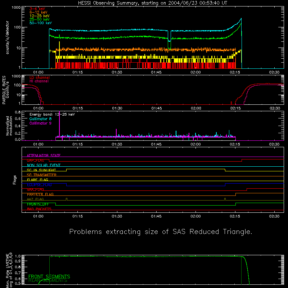
Task: Select the HI channel legend label
Action: coord(39,81)
